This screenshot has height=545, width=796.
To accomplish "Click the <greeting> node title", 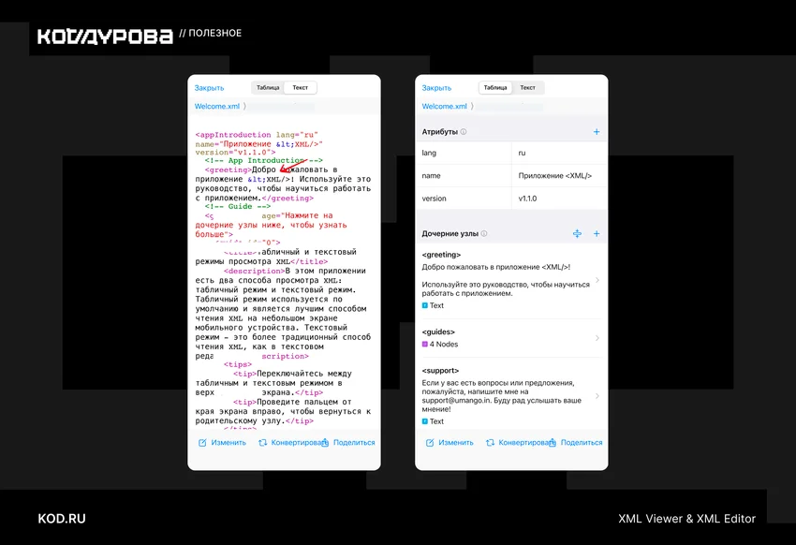I will pos(441,255).
